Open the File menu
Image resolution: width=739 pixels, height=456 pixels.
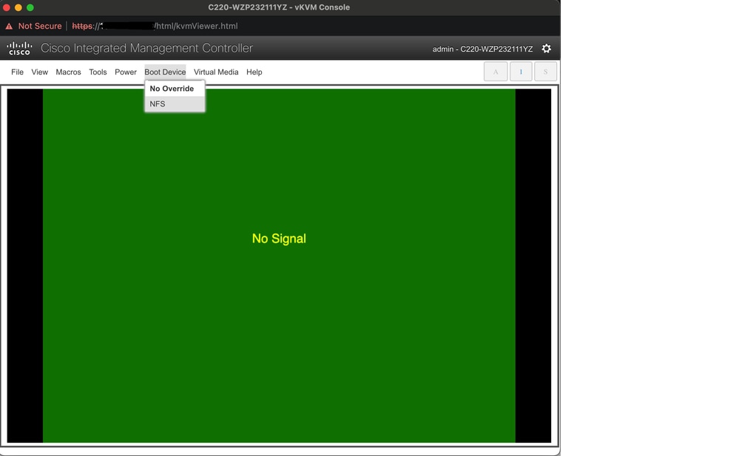(18, 72)
